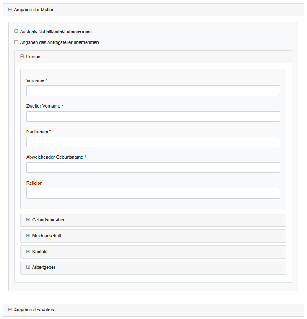Click the Vorname input field
The image size is (307, 319).
tap(153, 91)
